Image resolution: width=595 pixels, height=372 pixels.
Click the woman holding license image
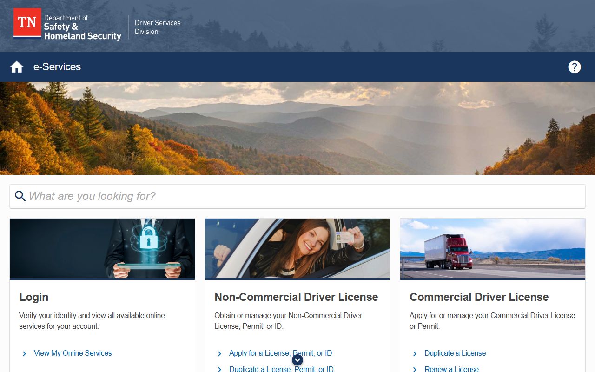(297, 248)
